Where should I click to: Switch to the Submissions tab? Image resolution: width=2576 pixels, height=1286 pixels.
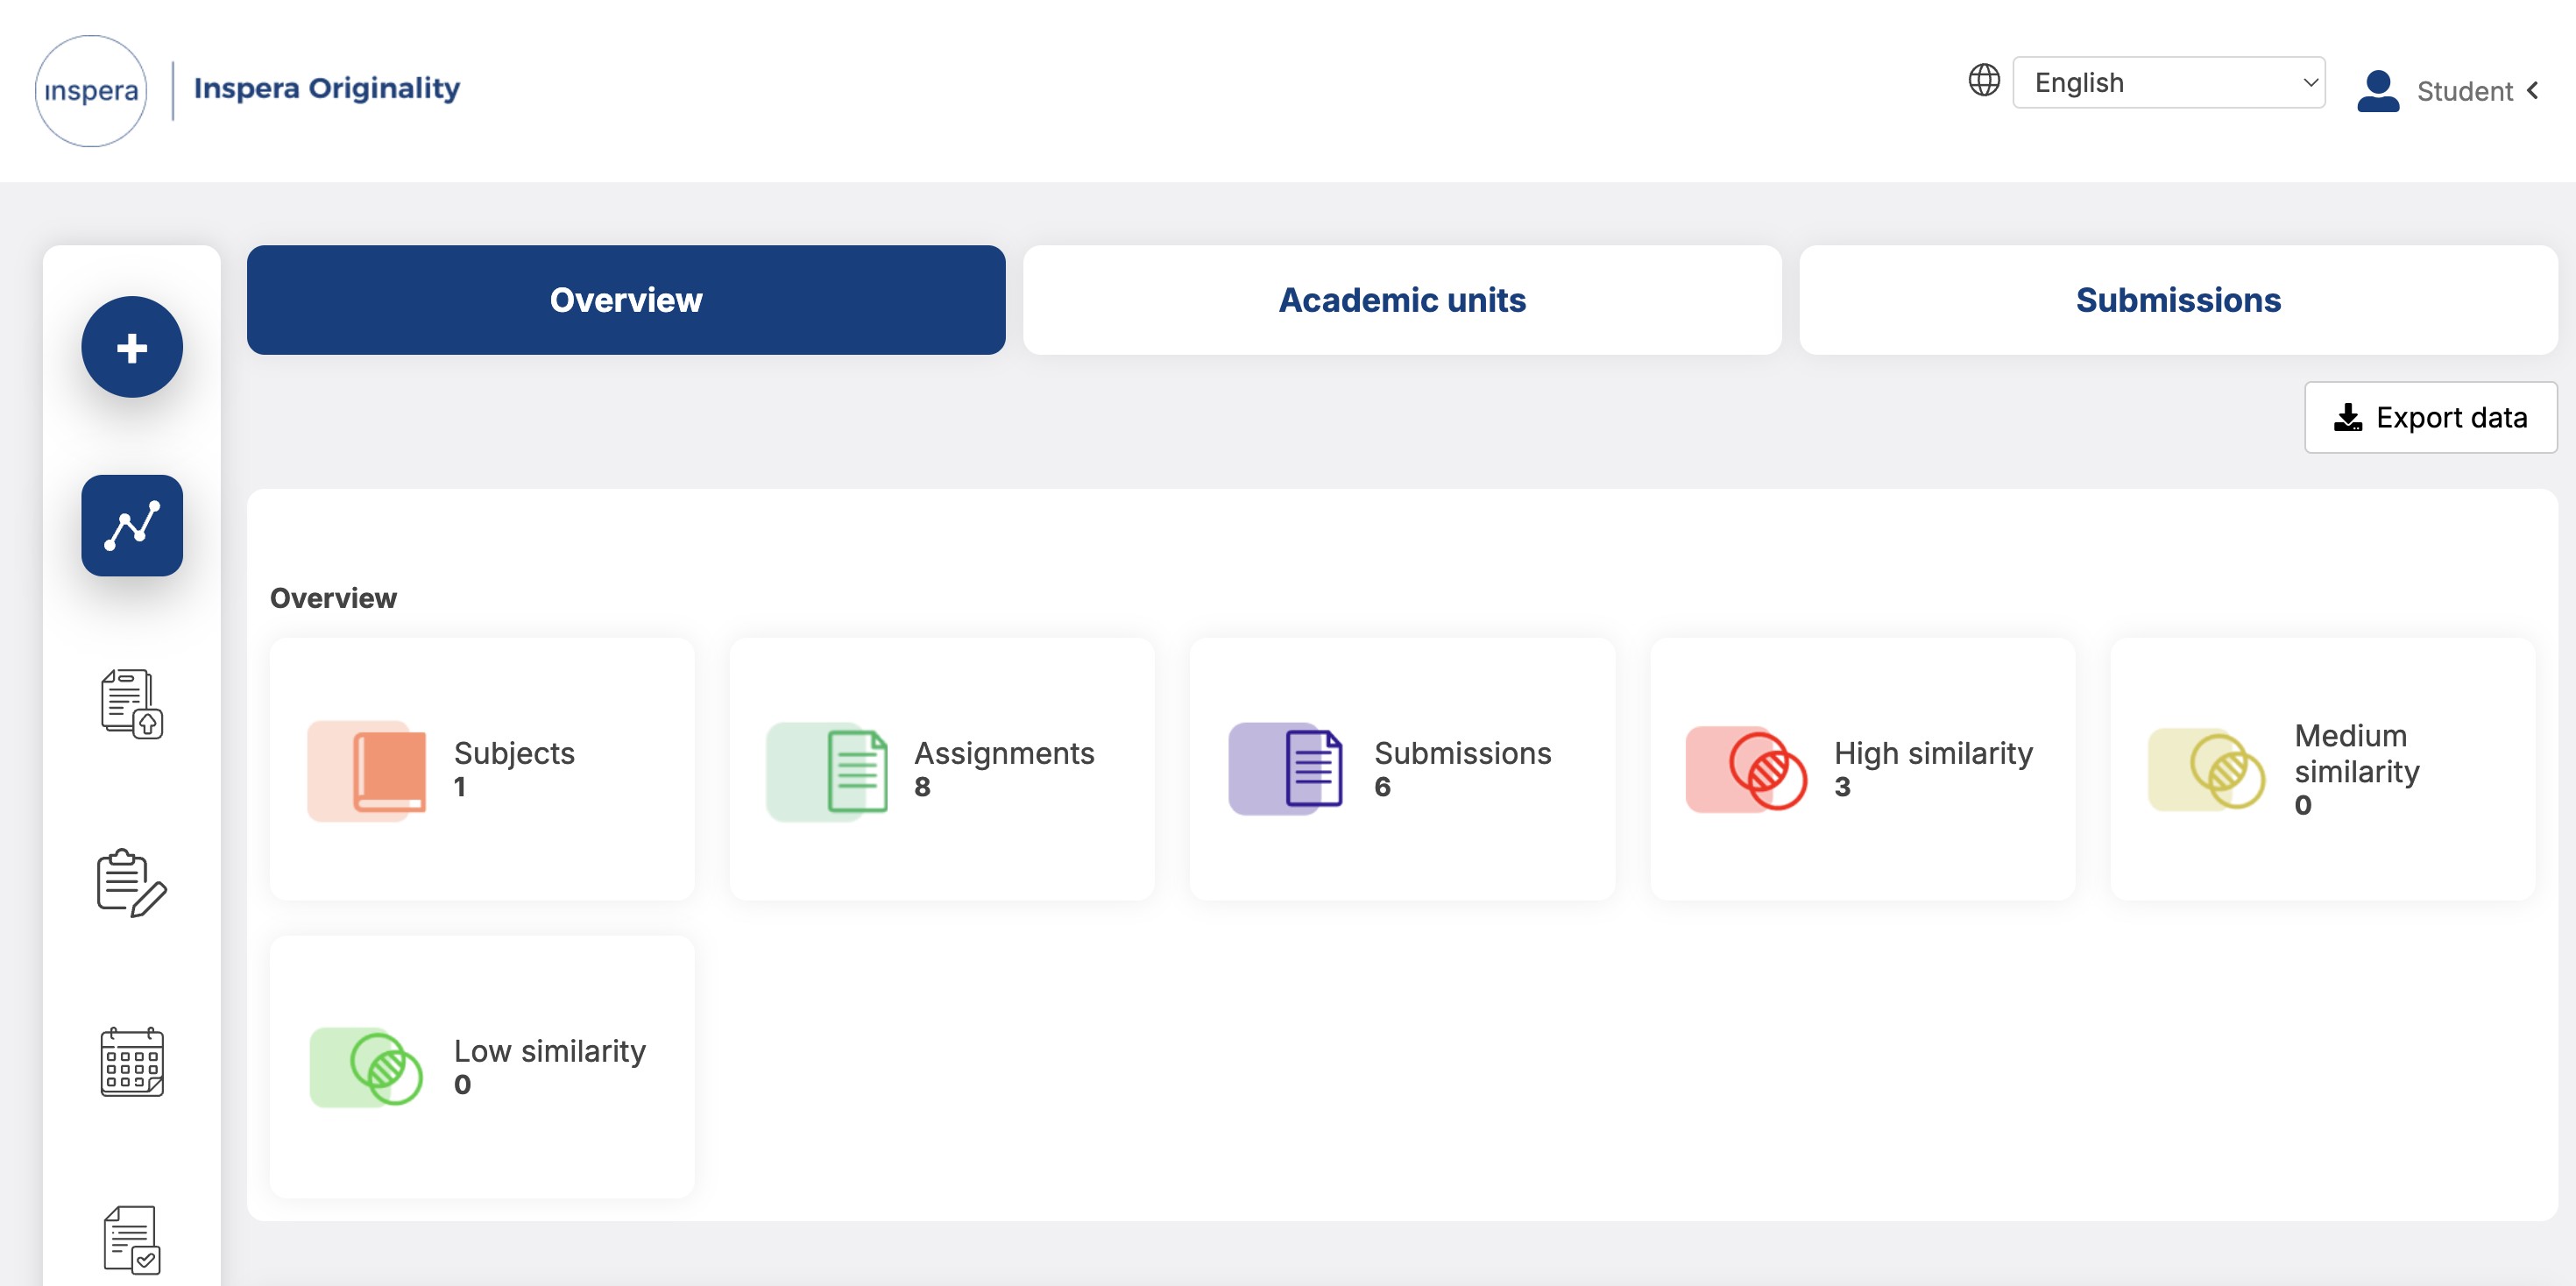point(2178,300)
